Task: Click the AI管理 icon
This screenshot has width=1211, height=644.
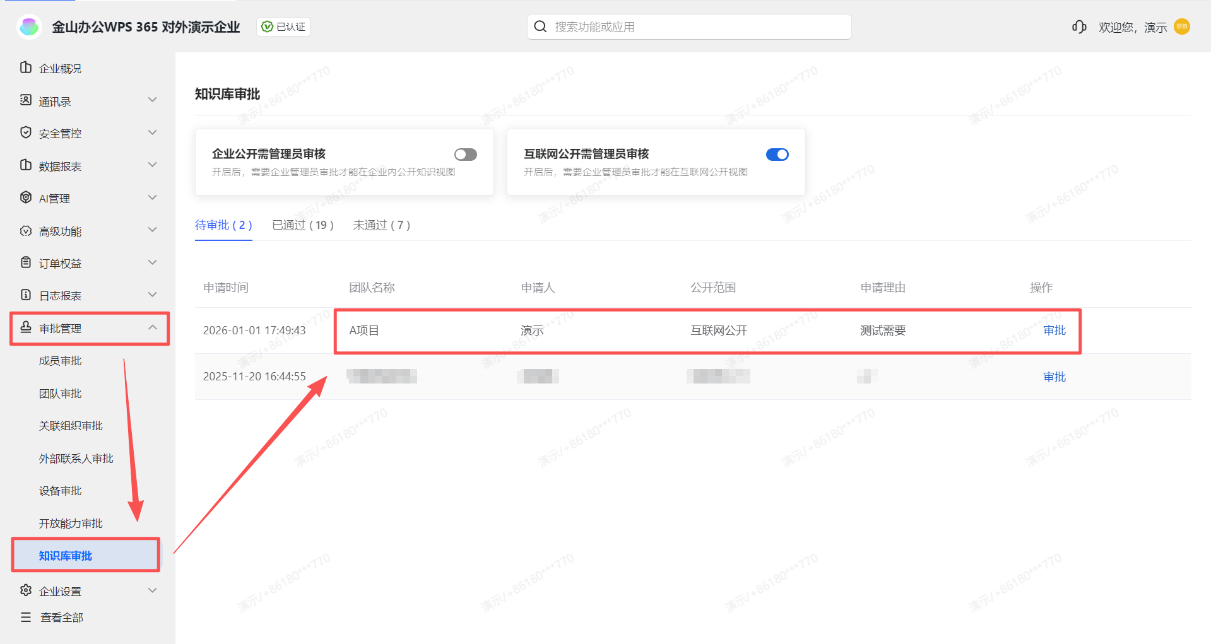Action: pos(26,197)
